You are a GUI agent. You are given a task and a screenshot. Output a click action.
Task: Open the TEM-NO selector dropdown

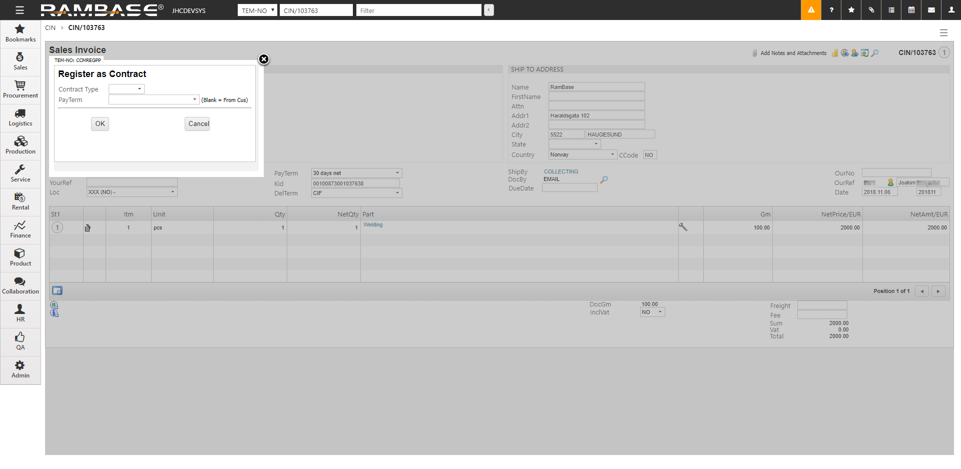click(257, 10)
